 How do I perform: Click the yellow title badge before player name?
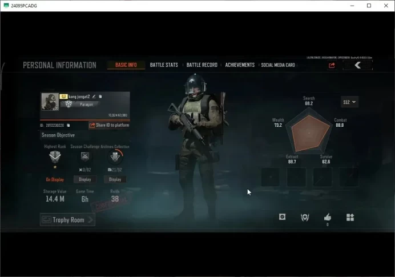[63, 97]
